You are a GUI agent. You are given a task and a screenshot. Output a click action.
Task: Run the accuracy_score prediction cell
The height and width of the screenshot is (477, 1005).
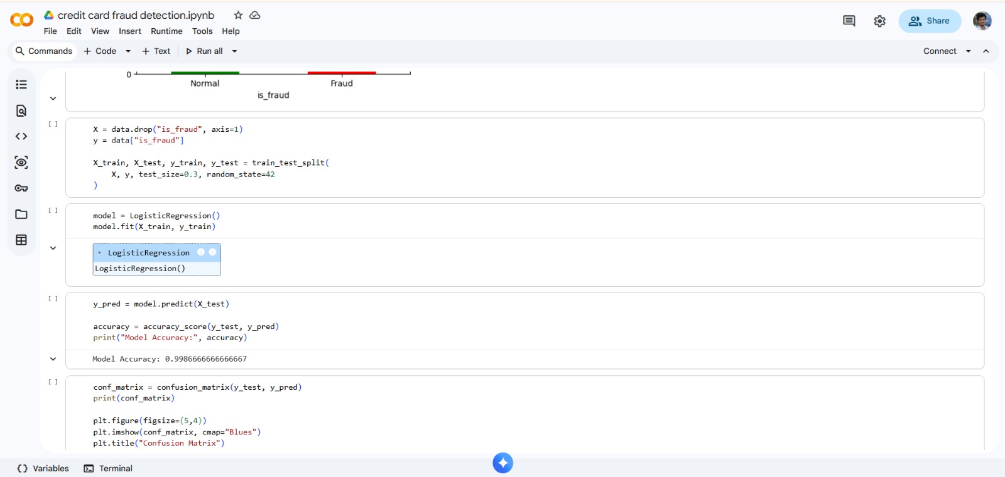click(53, 299)
